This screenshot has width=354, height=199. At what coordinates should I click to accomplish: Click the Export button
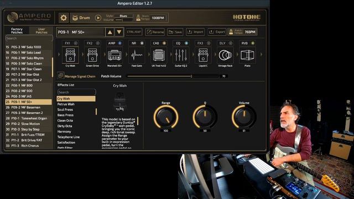point(217,32)
